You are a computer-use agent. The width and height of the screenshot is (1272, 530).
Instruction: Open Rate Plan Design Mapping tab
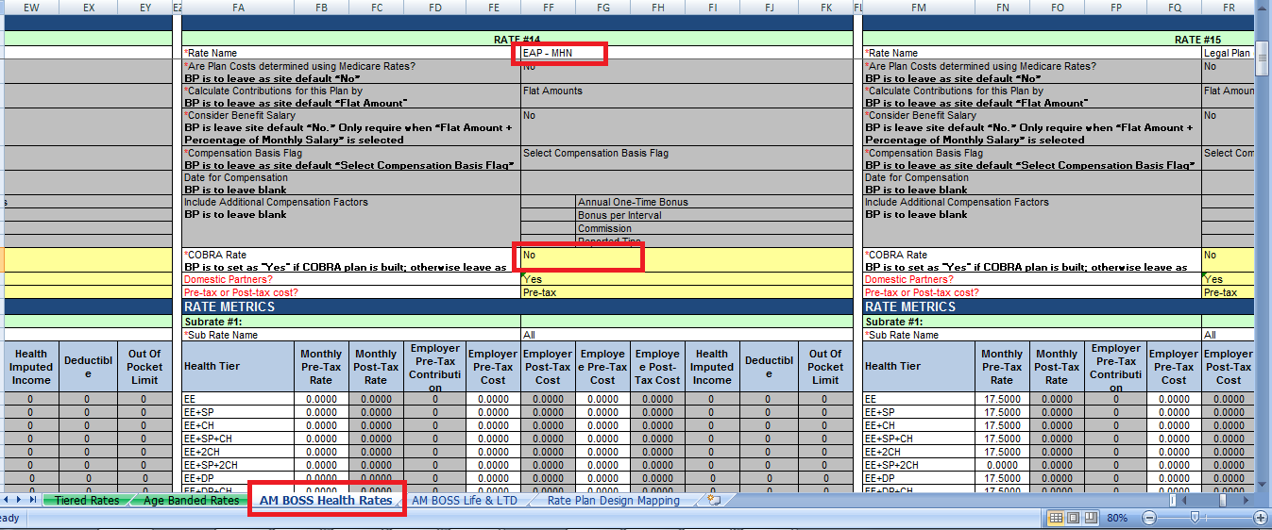613,501
